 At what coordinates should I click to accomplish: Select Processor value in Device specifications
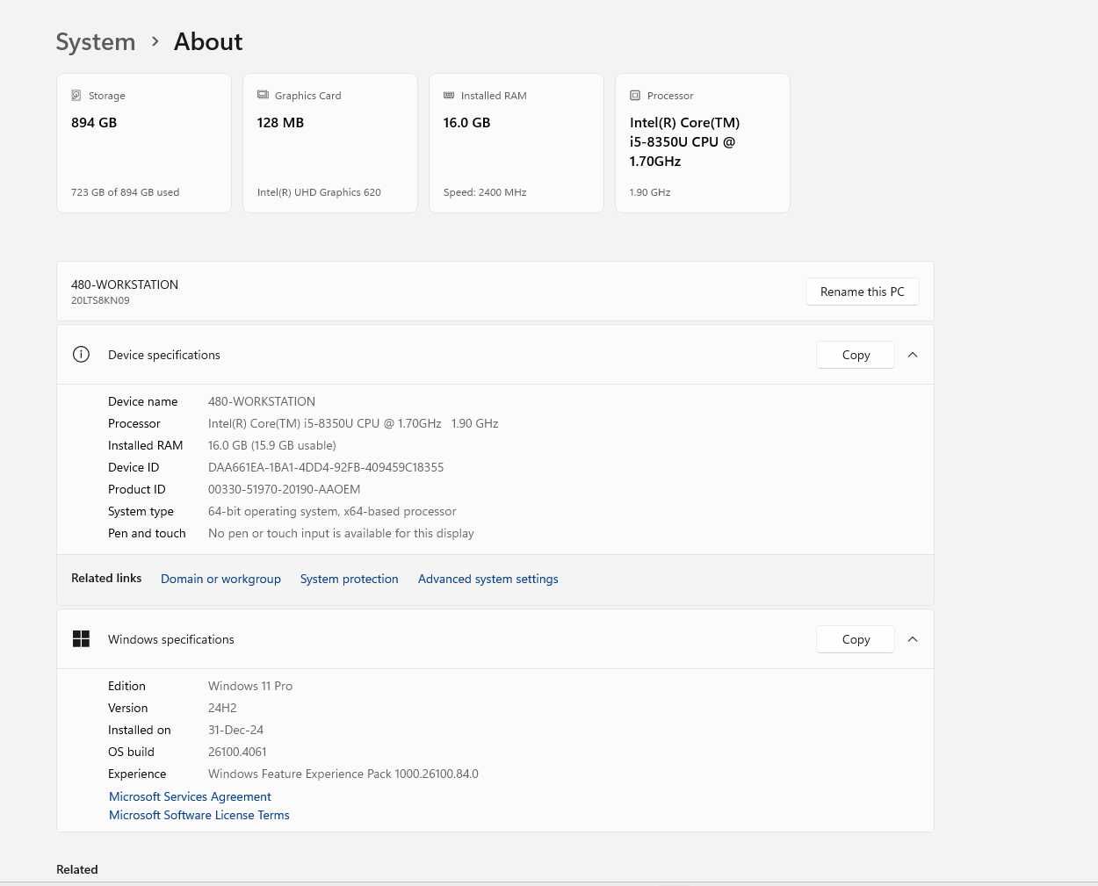353,423
